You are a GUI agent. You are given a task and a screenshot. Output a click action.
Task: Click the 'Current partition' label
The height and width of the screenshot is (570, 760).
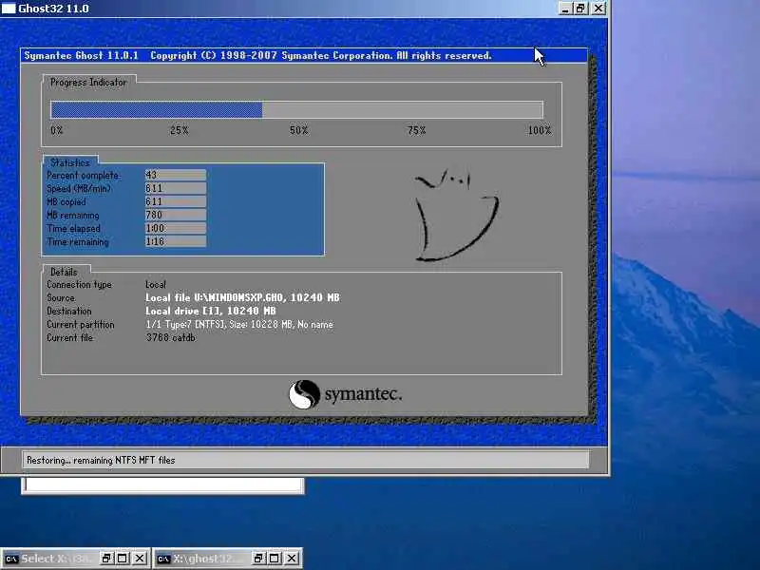(81, 325)
